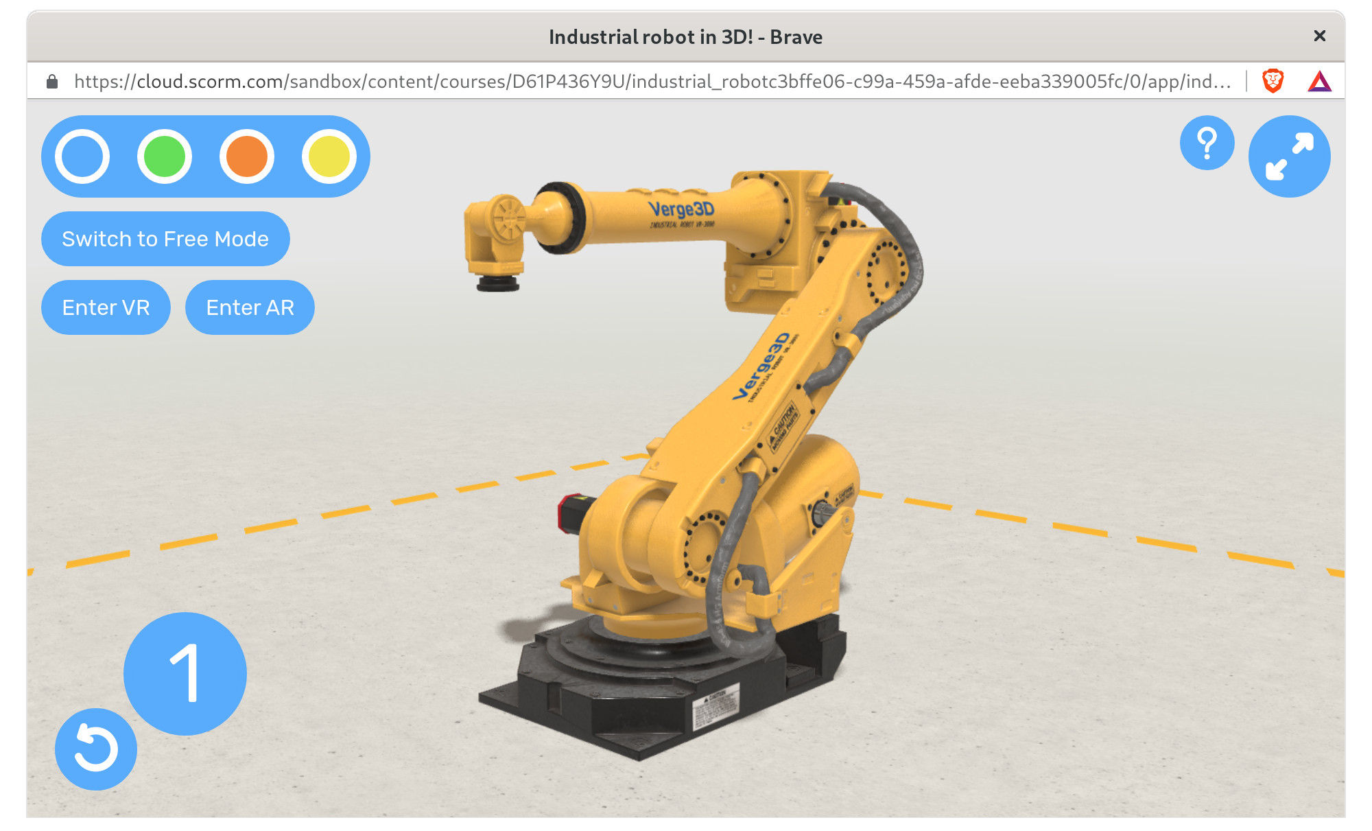The image size is (1372, 831).
Task: Click the address bar URL field
Action: [652, 82]
